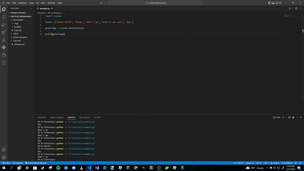The image size is (304, 171).
Task: Switch to the Debug Console tab
Action: pyautogui.click(x=57, y=117)
